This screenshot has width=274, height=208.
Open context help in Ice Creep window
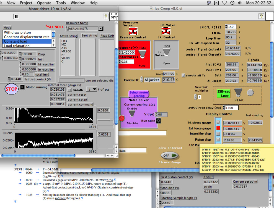pyautogui.click(x=261, y=16)
